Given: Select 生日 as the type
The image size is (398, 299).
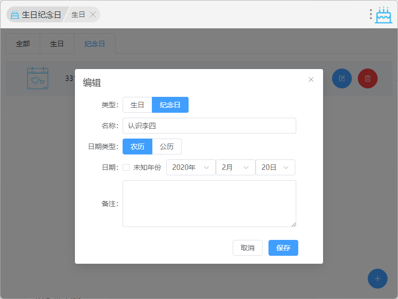Looking at the screenshot, I should coord(137,105).
